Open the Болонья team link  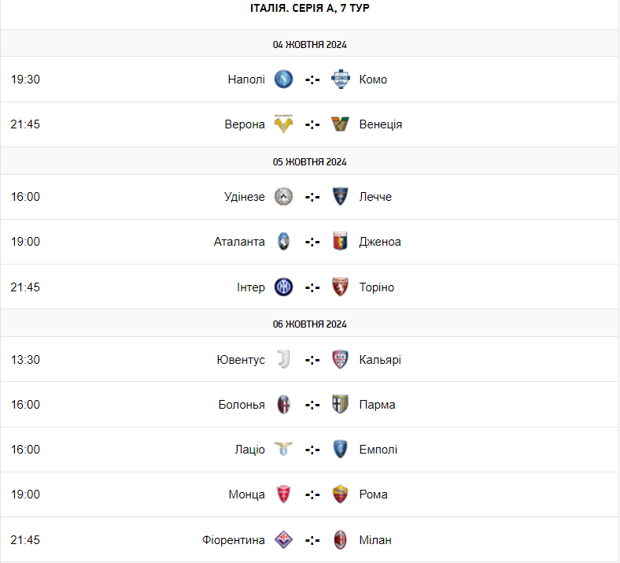point(242,405)
